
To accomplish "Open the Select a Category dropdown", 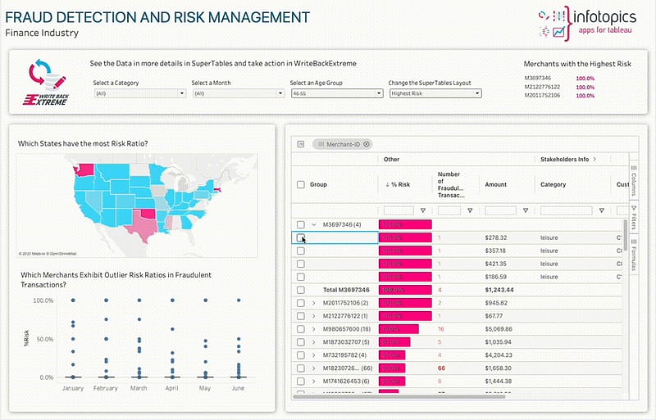I will tap(139, 93).
